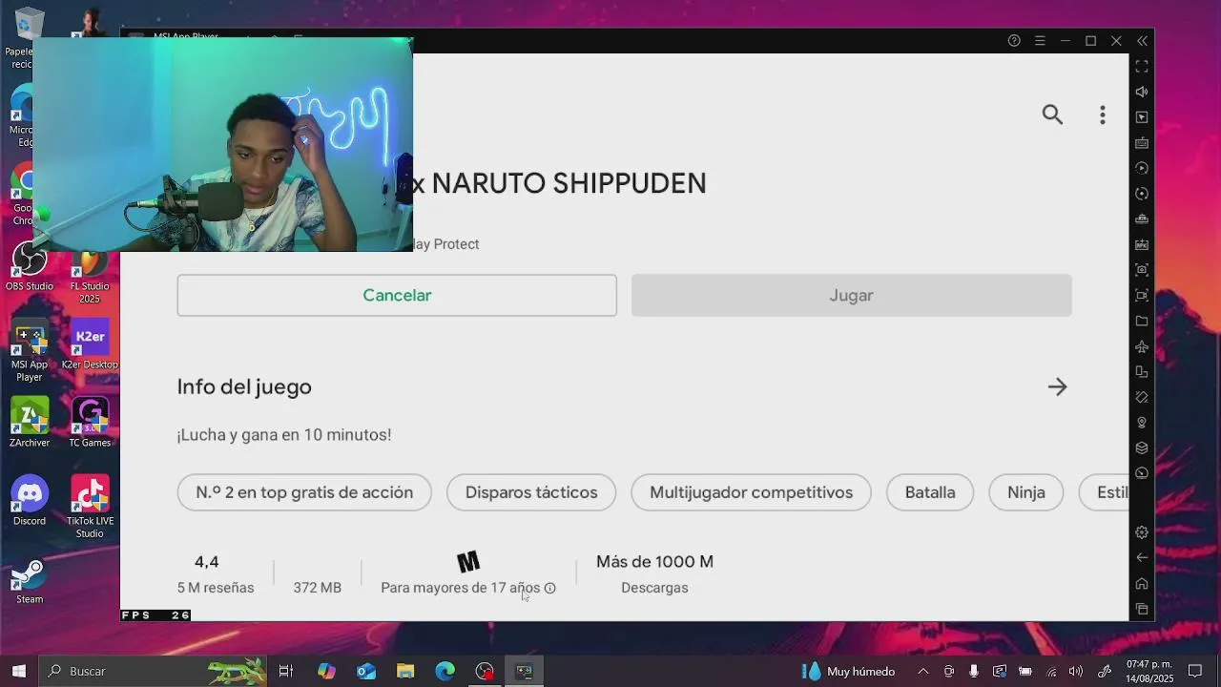Open File Explorer from the taskbar
The height and width of the screenshot is (687, 1221).
coord(405,671)
